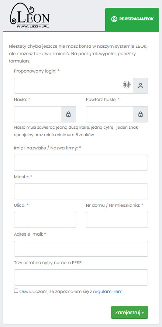Click the person icon beside the login field
The width and height of the screenshot is (162, 327).
(141, 86)
